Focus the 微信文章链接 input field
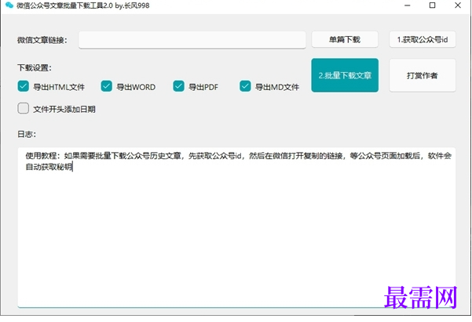 pos(192,40)
